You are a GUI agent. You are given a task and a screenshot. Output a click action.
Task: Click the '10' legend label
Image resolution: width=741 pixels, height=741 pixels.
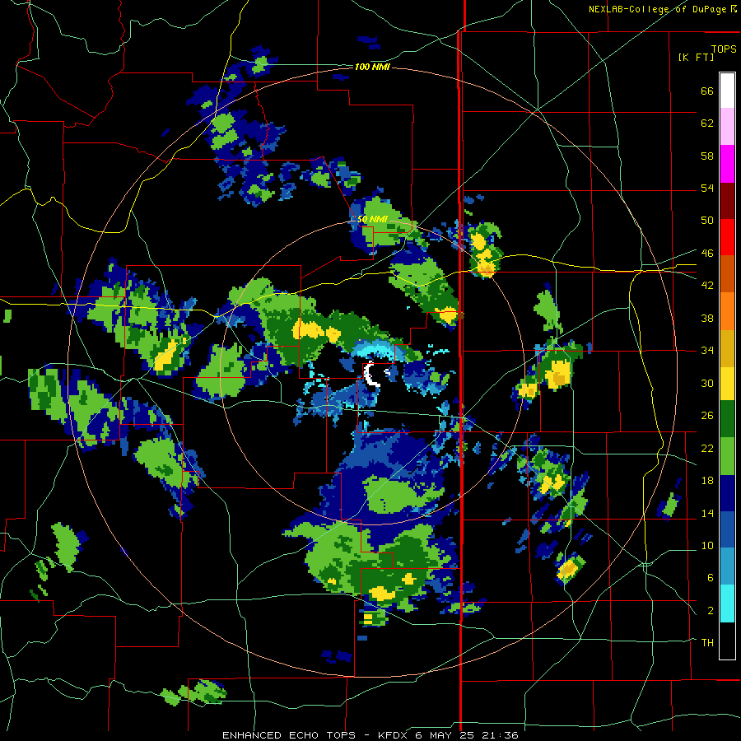pos(707,546)
